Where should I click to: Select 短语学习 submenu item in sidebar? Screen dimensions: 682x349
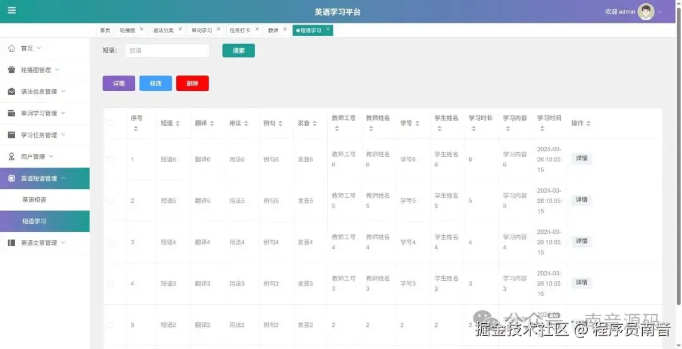pos(45,221)
